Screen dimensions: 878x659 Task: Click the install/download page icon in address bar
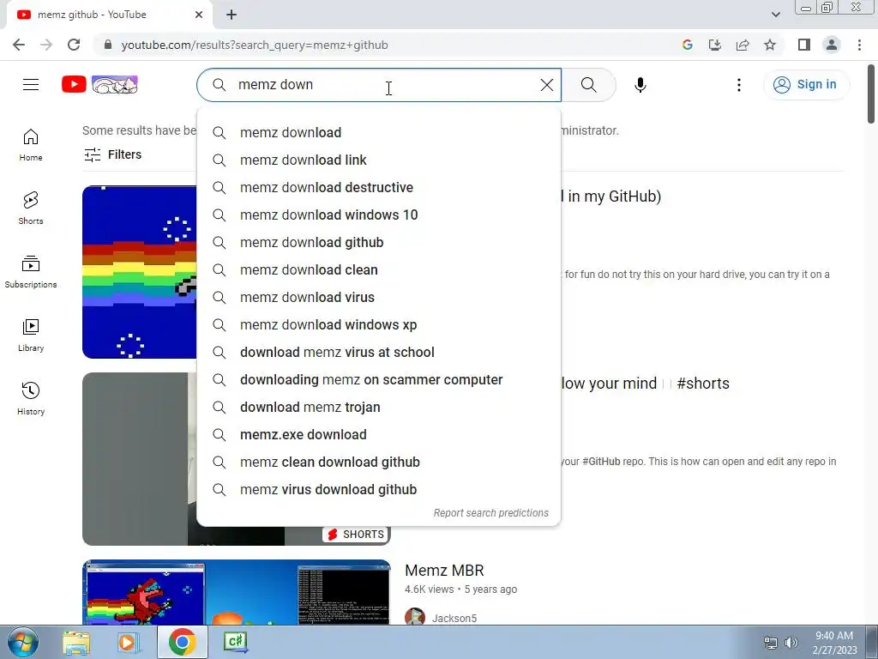tap(714, 45)
